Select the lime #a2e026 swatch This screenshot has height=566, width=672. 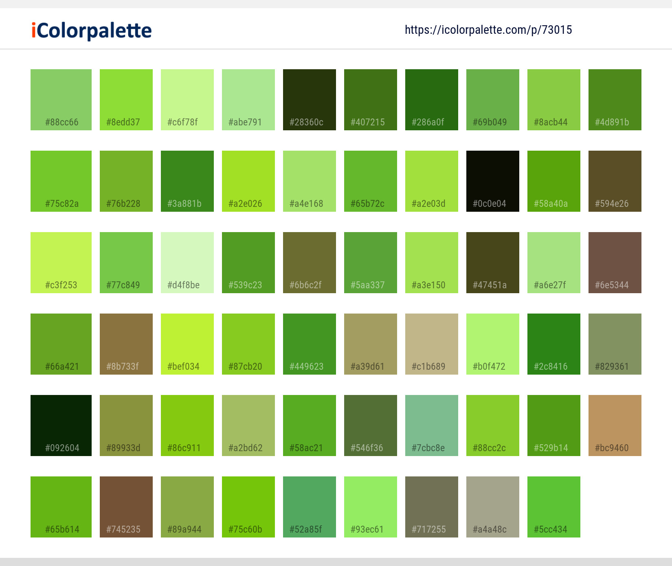click(248, 181)
